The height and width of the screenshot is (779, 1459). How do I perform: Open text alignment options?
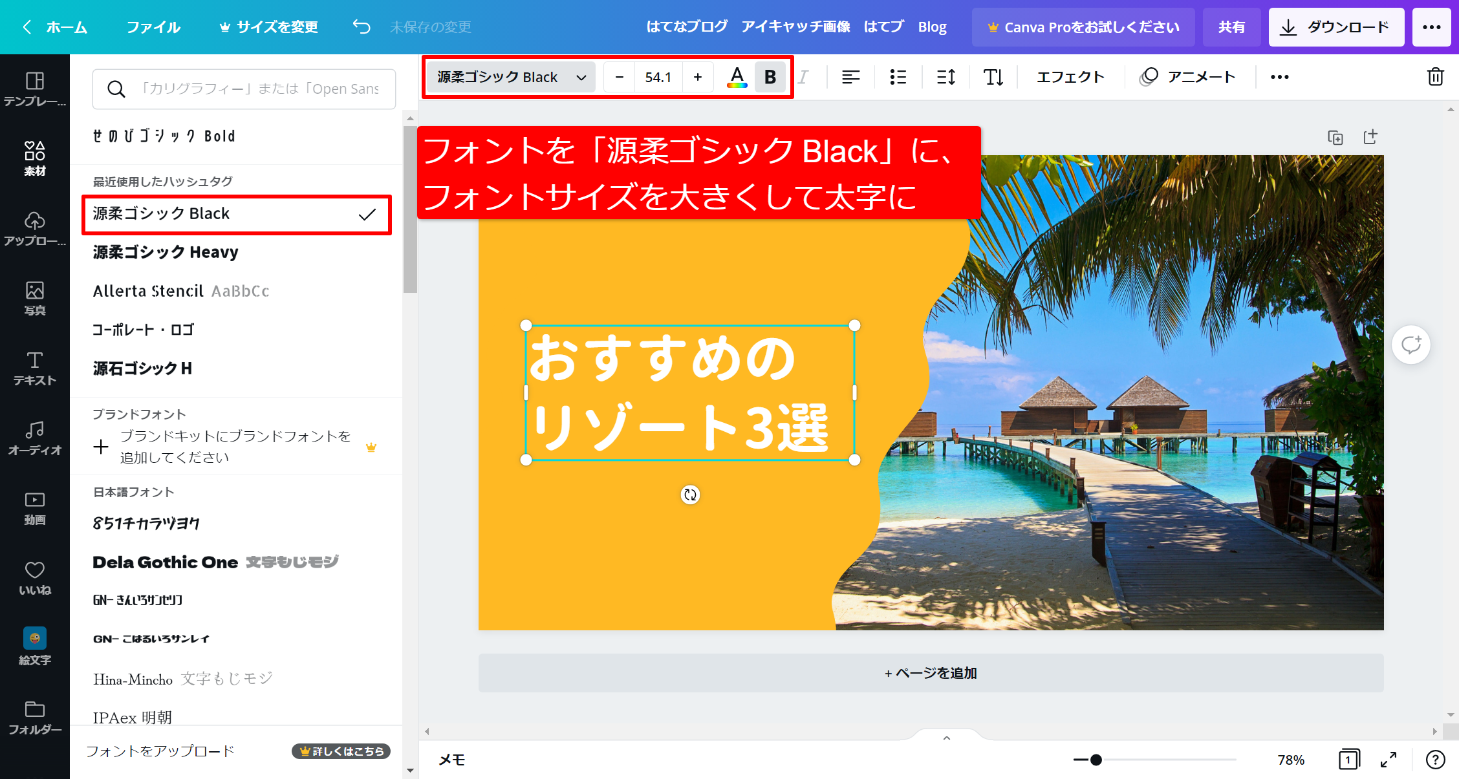pos(850,77)
